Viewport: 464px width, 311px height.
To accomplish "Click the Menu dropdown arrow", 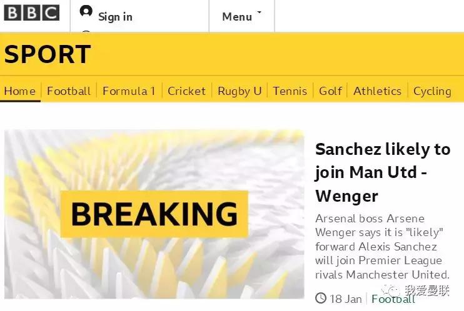I will (260, 12).
